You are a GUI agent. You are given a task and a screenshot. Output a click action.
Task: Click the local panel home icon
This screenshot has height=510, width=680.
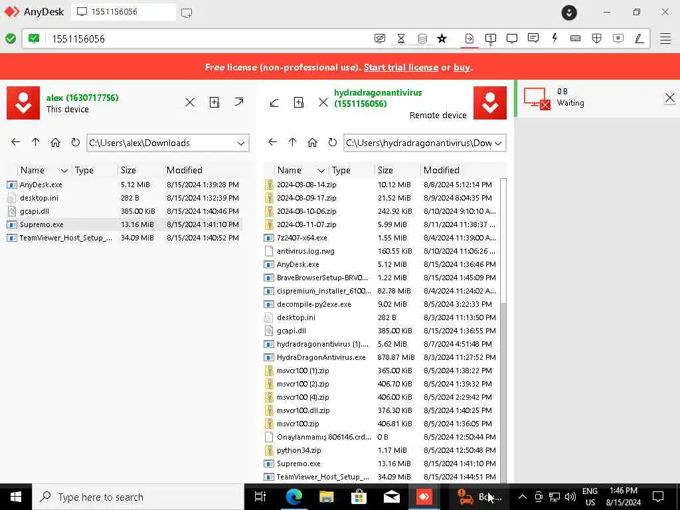point(55,142)
